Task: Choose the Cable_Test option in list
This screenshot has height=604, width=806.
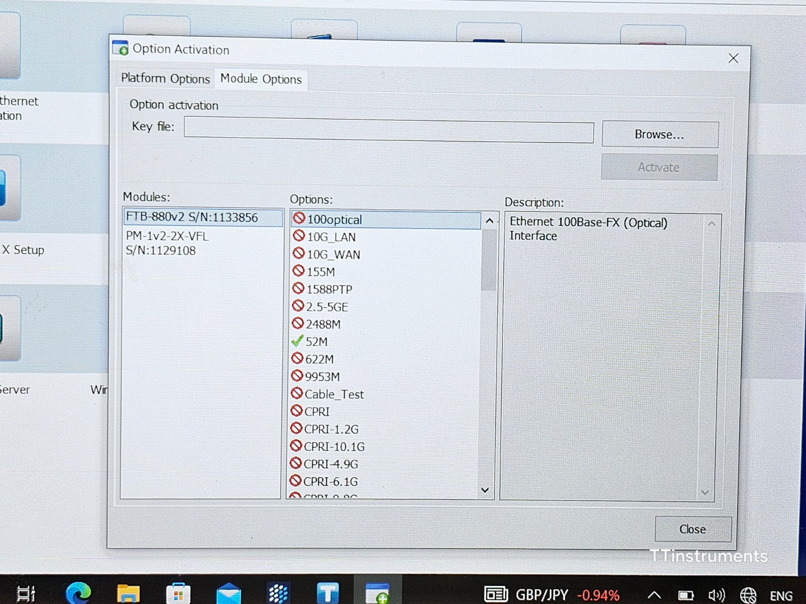Action: (x=333, y=394)
